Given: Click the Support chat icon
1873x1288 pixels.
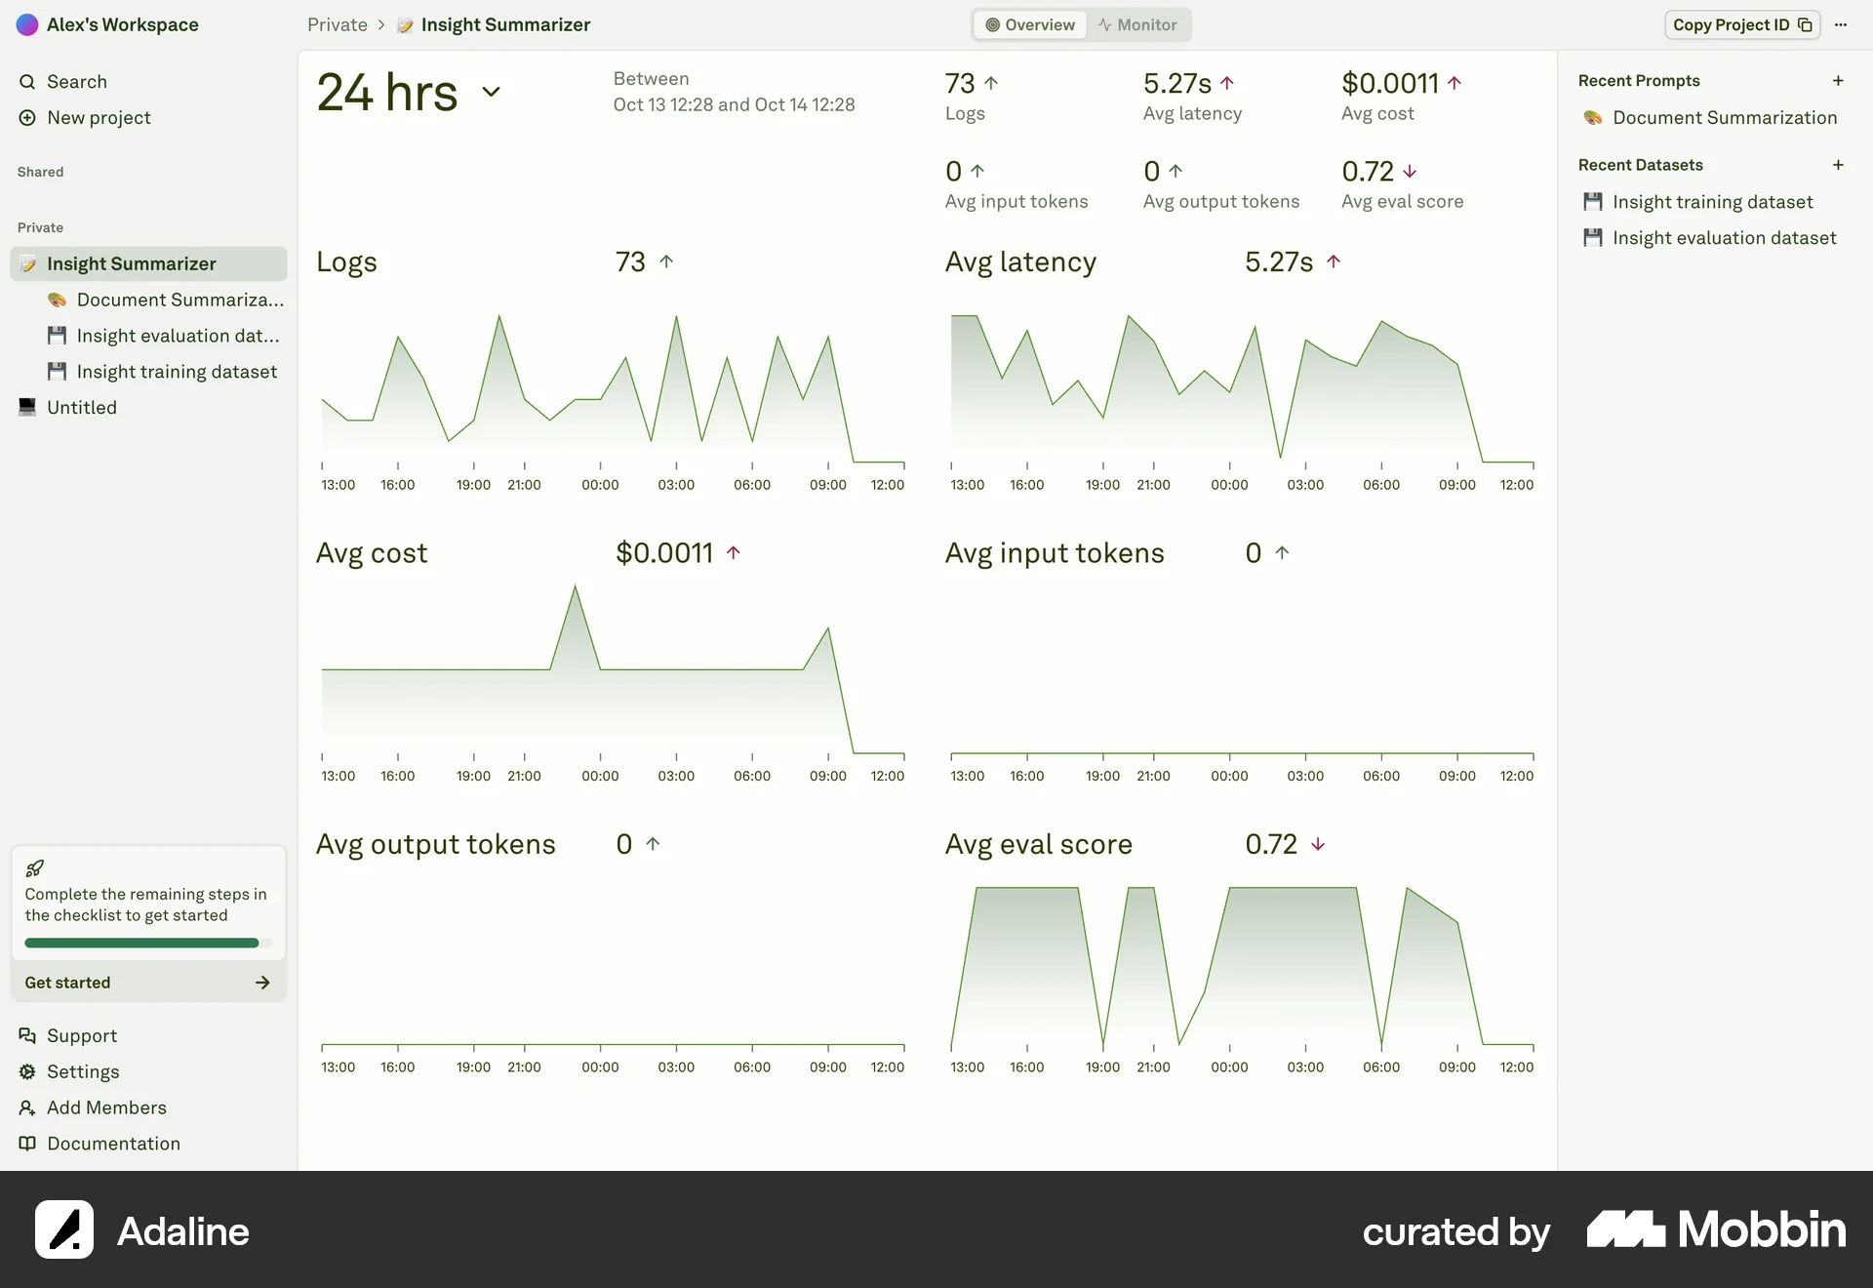Looking at the screenshot, I should click(27, 1035).
